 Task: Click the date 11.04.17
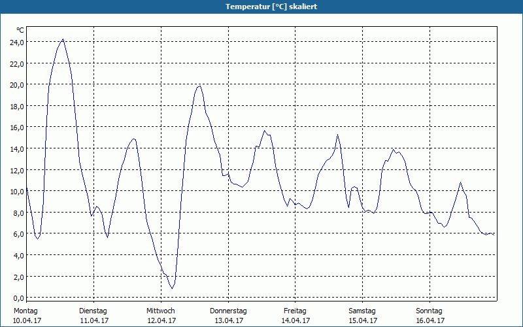pyautogui.click(x=94, y=320)
